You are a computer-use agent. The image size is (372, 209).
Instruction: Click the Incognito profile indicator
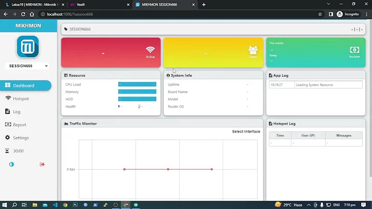point(348,14)
